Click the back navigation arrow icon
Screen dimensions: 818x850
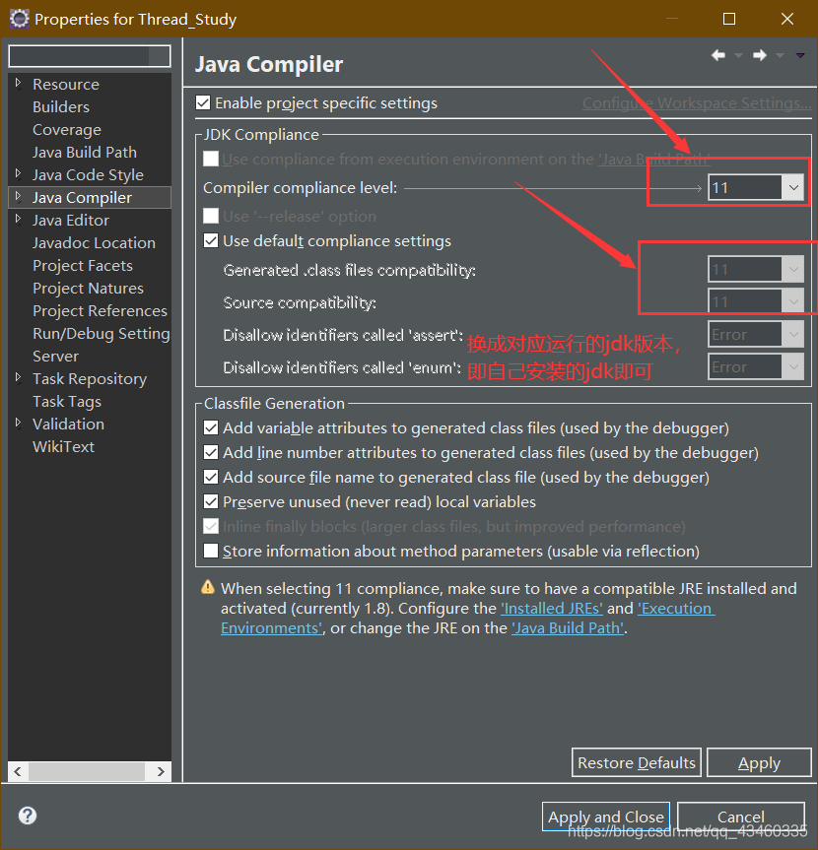tap(718, 55)
